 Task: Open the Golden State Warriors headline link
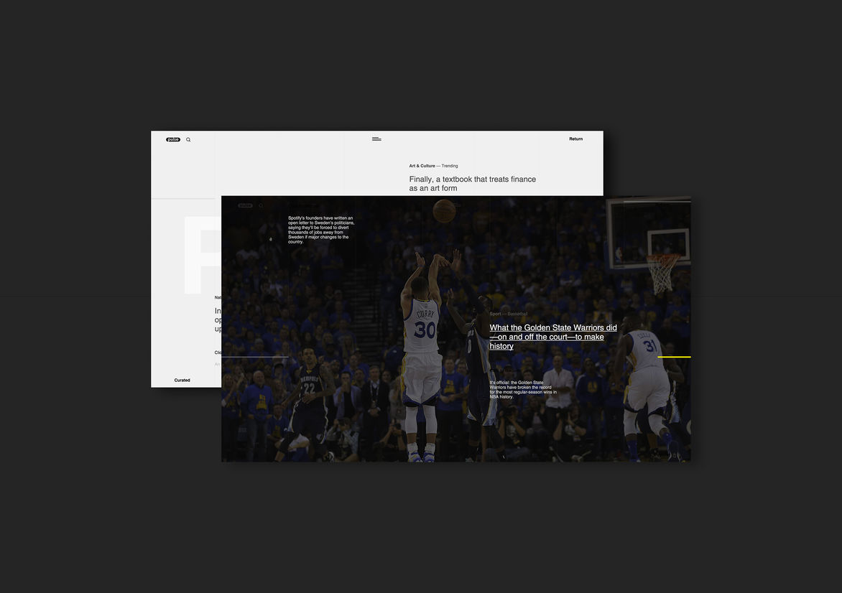tap(552, 337)
